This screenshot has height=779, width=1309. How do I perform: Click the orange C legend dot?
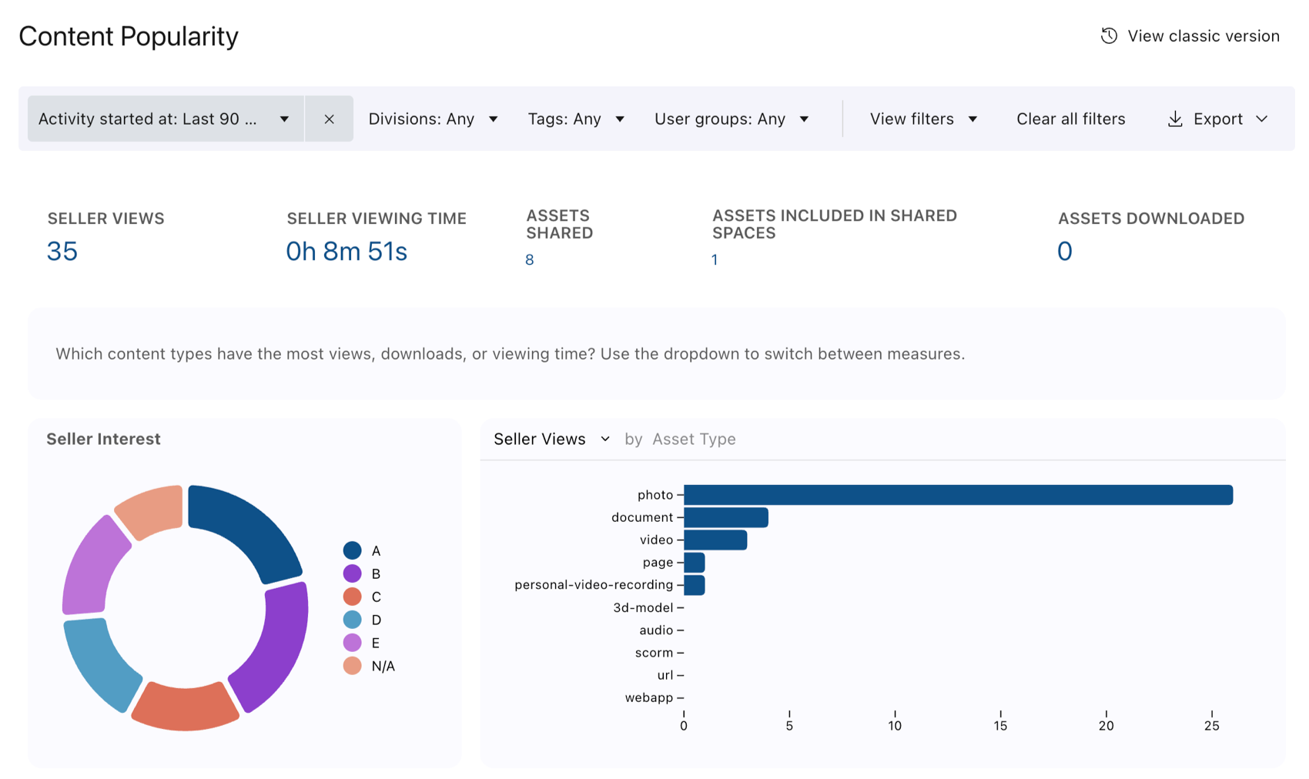tap(352, 597)
